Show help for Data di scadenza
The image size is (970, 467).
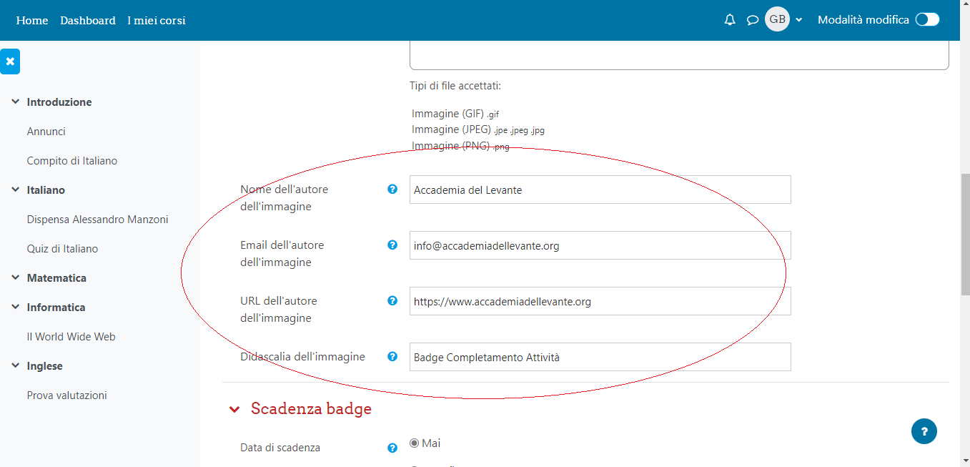[x=392, y=448]
